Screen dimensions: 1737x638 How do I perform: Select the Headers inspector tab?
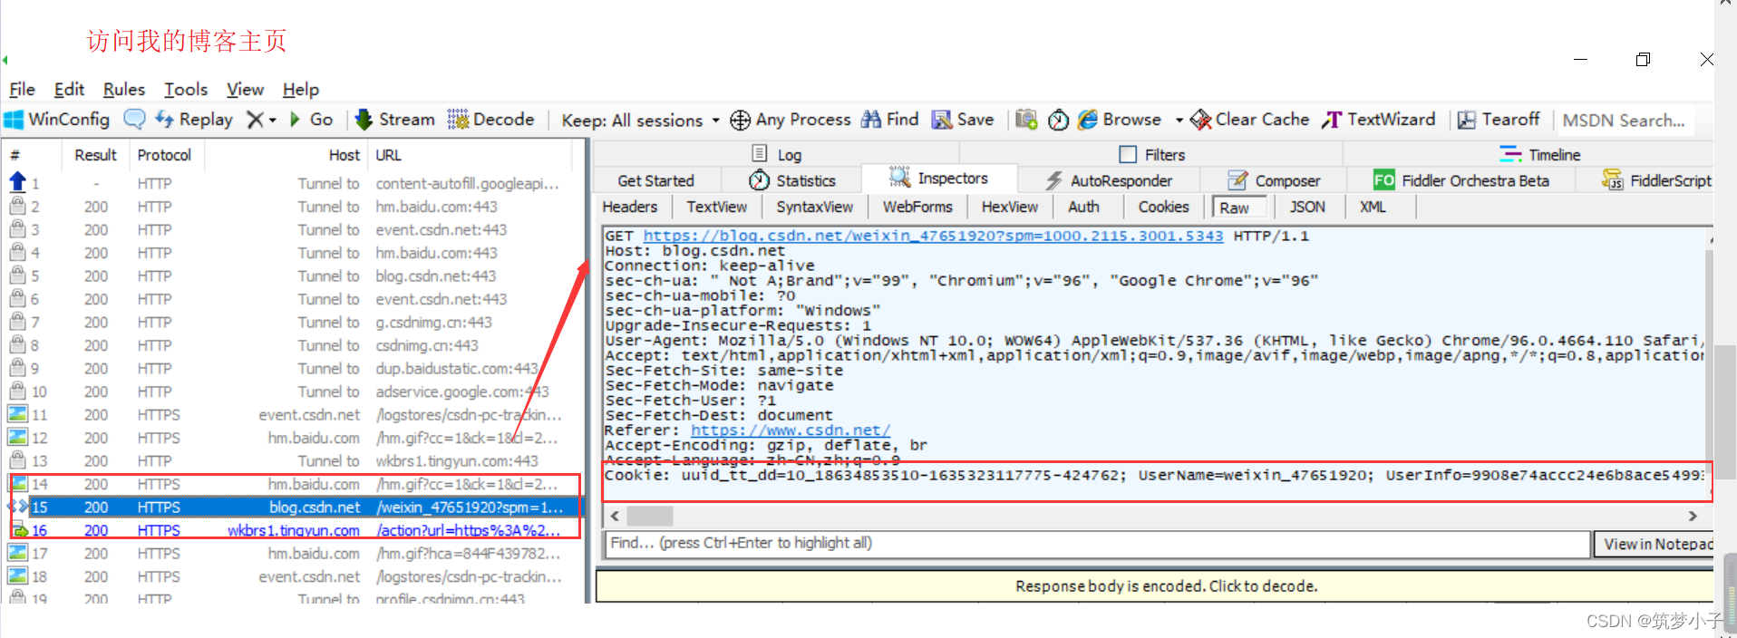[630, 208]
